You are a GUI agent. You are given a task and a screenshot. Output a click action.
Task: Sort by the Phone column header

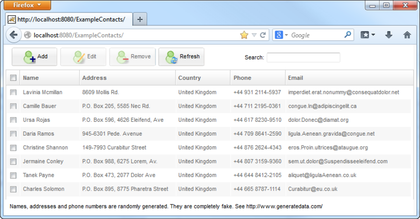click(x=258, y=78)
